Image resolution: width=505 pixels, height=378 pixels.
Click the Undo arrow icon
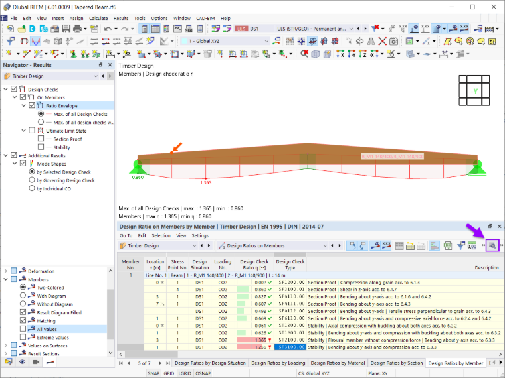click(x=108, y=29)
